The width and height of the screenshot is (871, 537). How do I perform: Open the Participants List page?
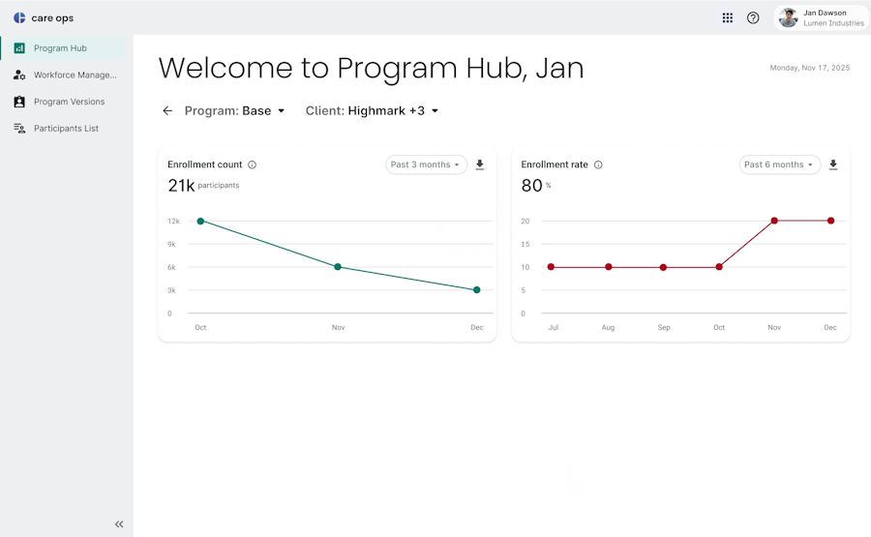(x=66, y=128)
